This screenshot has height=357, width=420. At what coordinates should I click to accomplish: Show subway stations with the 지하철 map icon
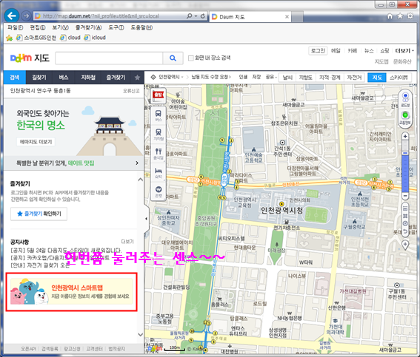159,135
